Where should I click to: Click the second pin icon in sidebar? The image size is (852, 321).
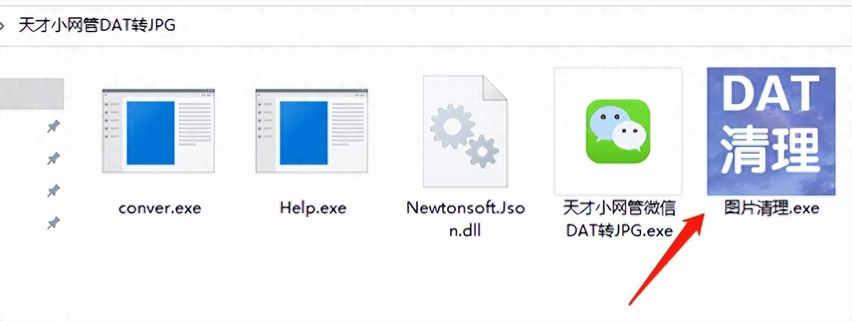pos(53,158)
